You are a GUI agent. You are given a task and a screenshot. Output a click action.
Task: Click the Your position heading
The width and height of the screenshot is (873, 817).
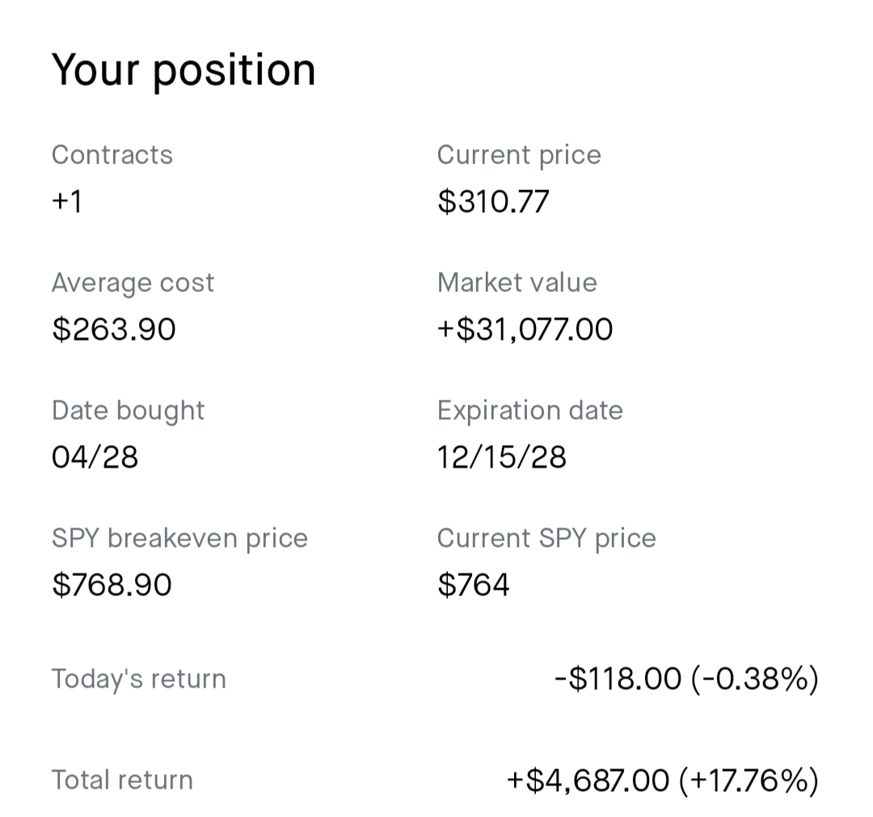[183, 70]
